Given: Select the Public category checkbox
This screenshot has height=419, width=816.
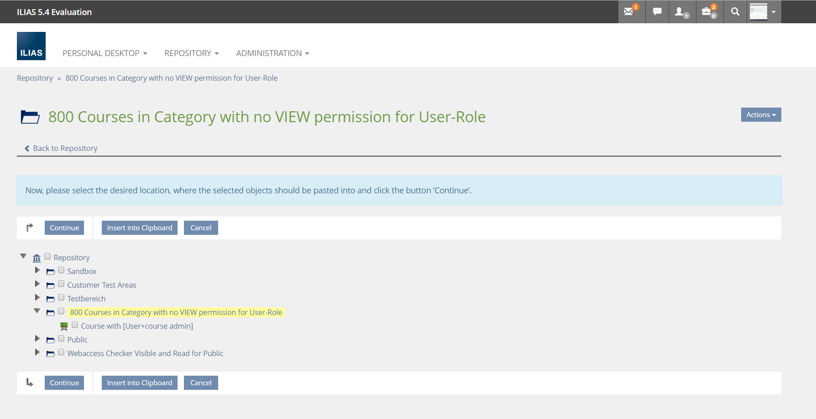Looking at the screenshot, I should pos(61,339).
